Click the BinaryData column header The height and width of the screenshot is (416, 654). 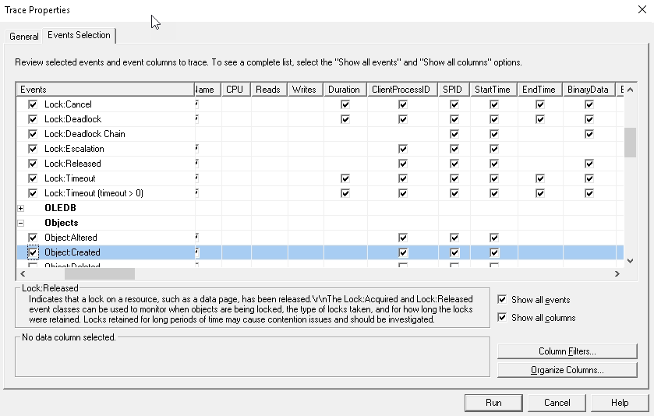pyautogui.click(x=589, y=90)
